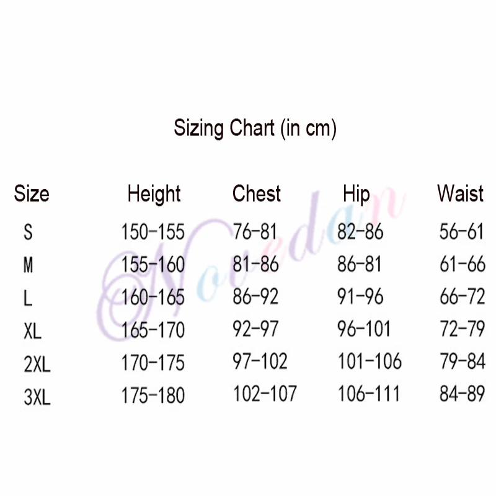Click the Size column header
This screenshot has height=496, width=496.
point(31,193)
